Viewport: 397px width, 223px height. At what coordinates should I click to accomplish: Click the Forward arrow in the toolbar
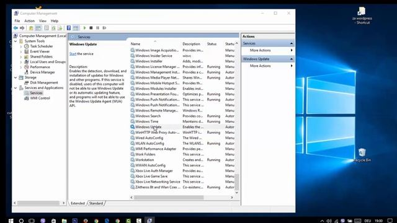pyautogui.click(x=22, y=28)
